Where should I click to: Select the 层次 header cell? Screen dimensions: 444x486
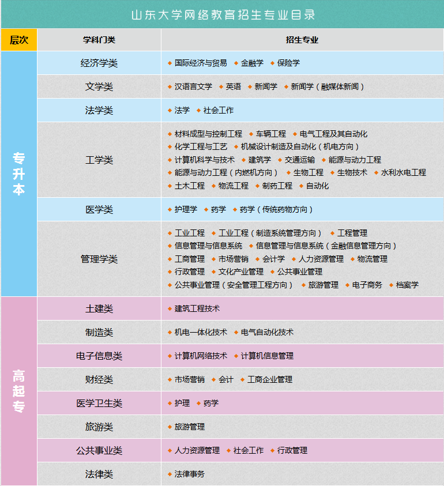(x=19, y=40)
